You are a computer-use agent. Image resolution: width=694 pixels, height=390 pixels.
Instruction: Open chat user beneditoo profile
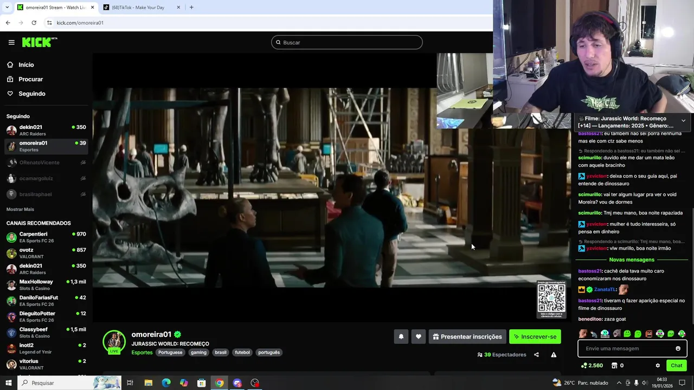pos(590,319)
